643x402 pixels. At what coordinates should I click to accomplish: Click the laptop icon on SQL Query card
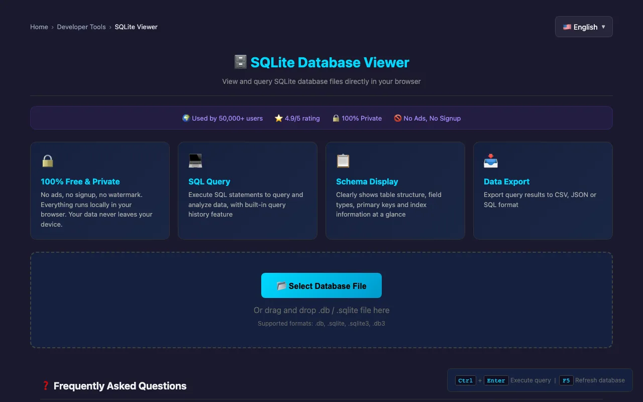195,161
